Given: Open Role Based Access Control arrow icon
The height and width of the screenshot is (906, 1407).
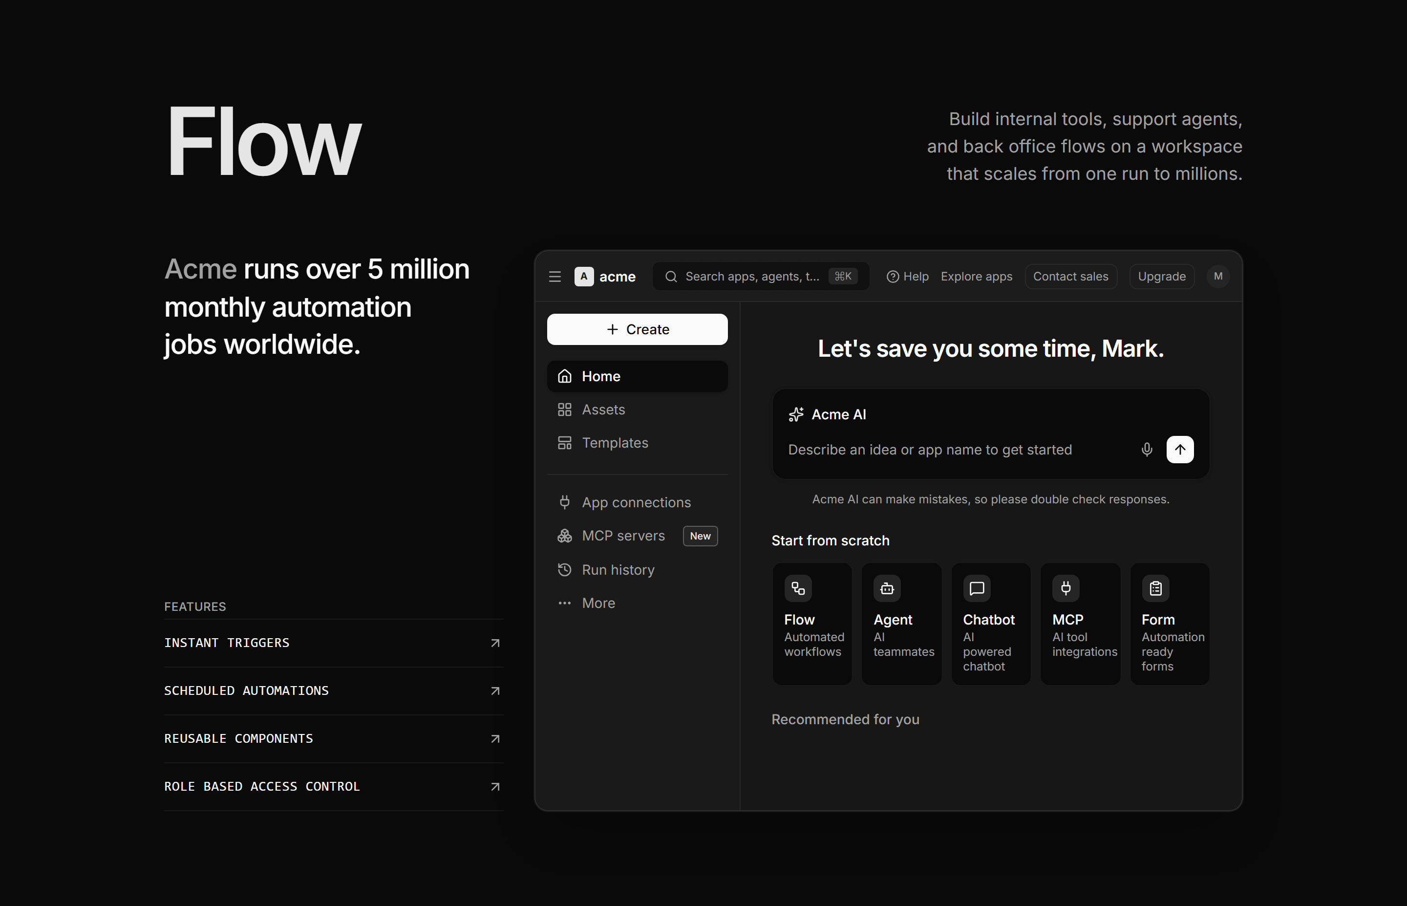Looking at the screenshot, I should [x=495, y=787].
